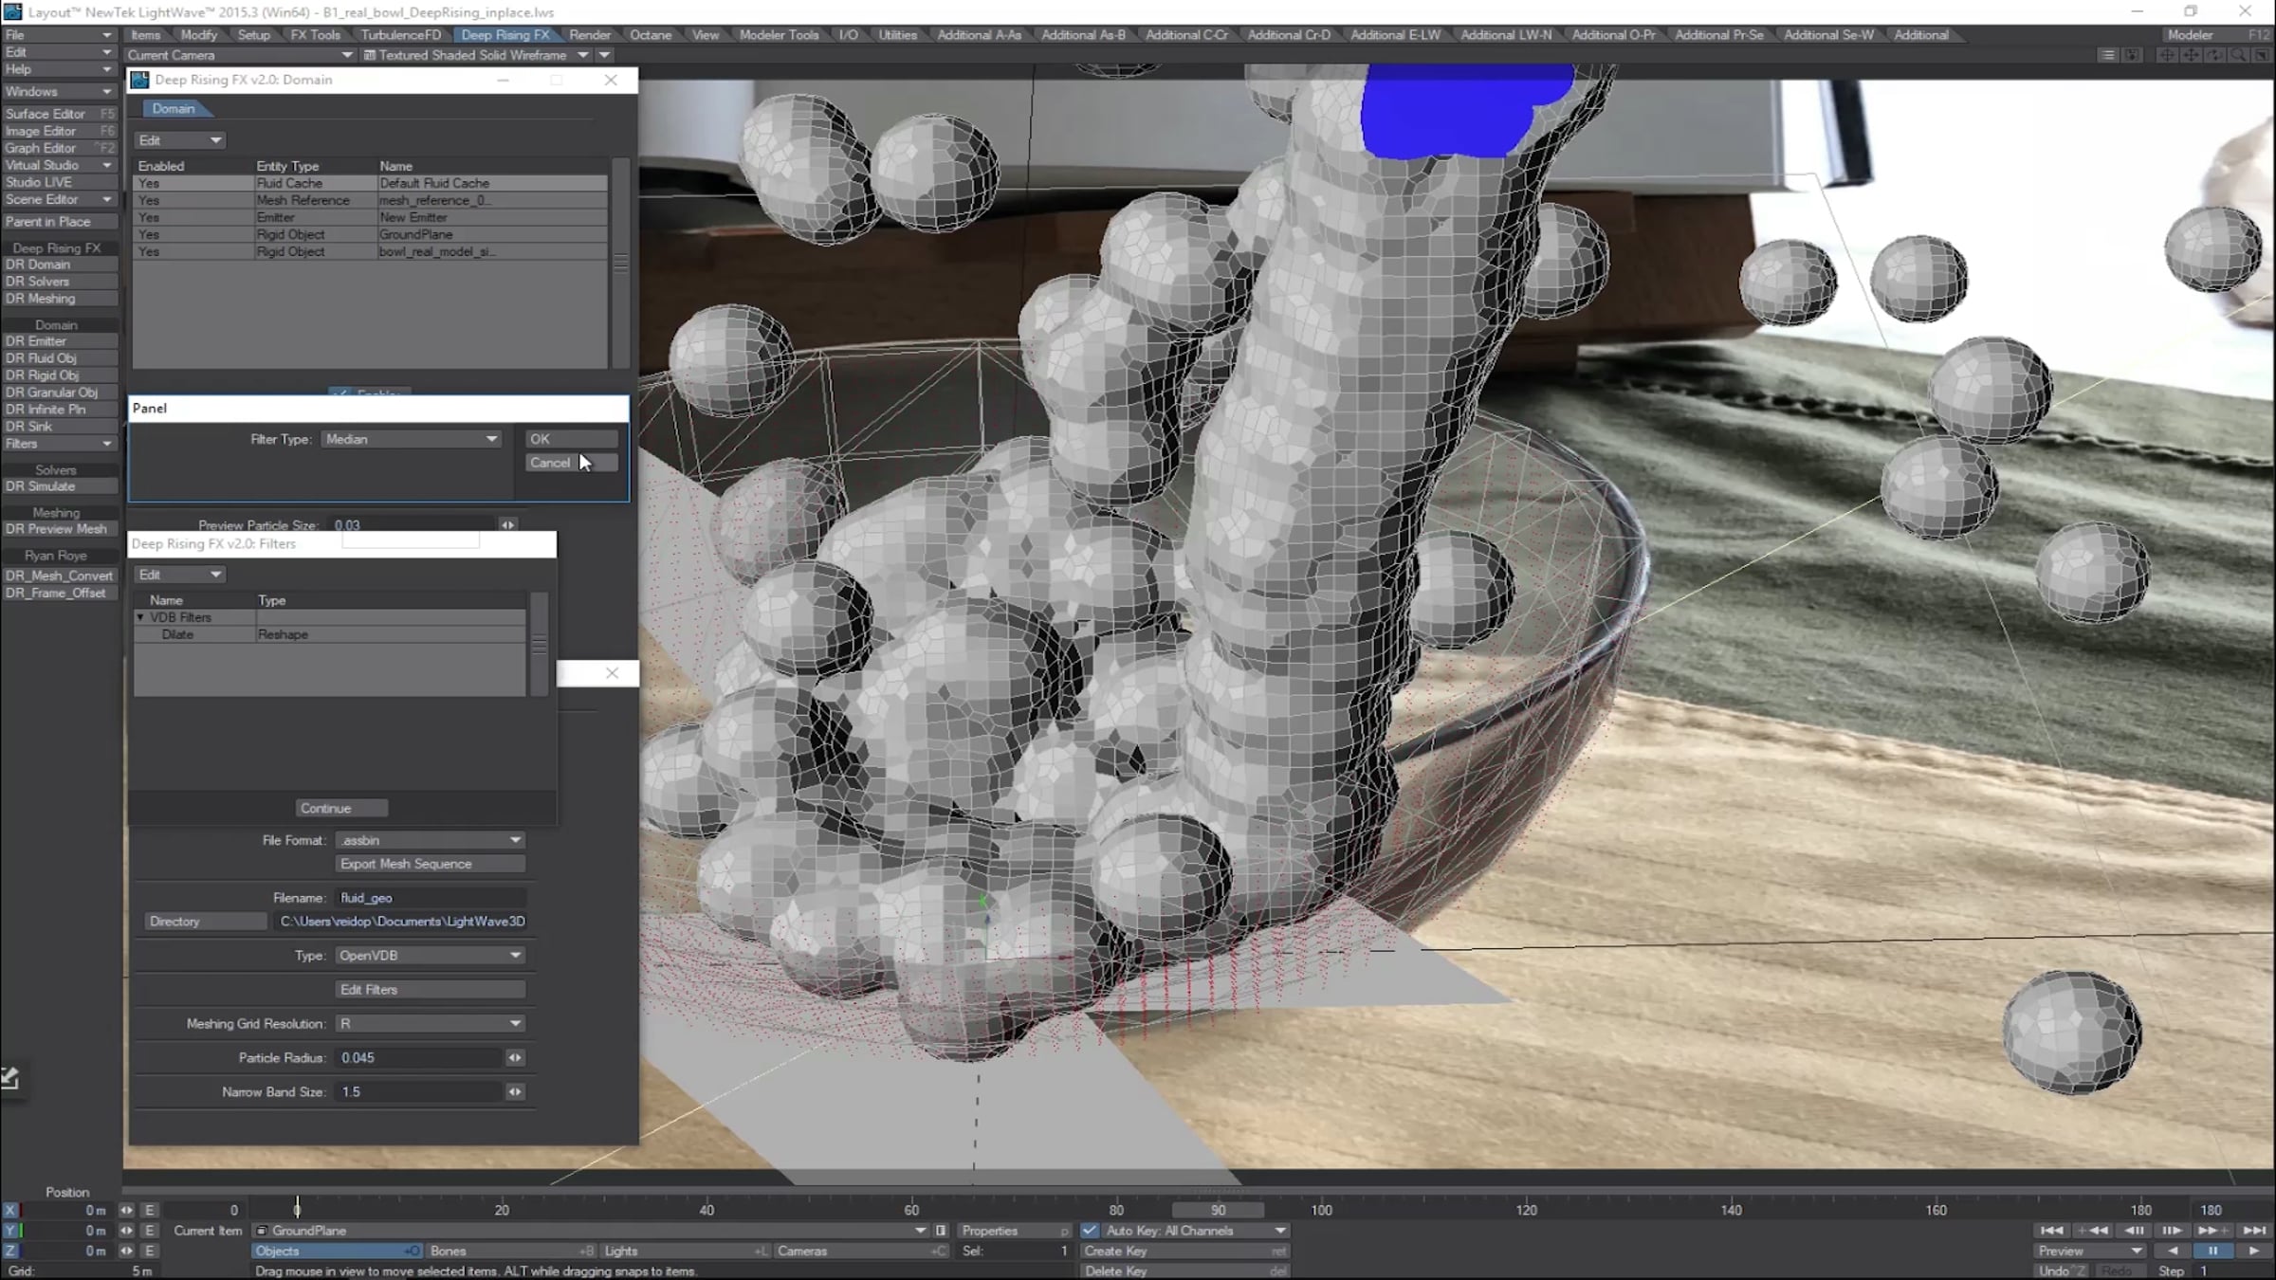Image resolution: width=2276 pixels, height=1280 pixels.
Task: Click the Filename field fluid_geo
Action: coord(430,898)
